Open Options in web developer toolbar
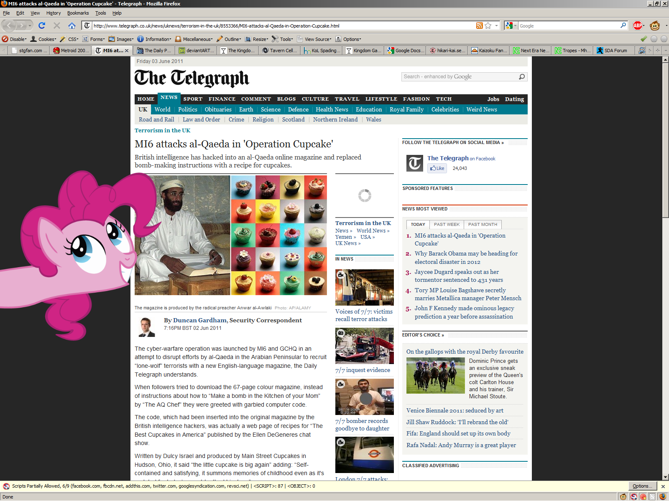This screenshot has width=669, height=501. point(348,39)
